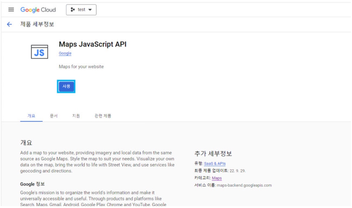Viewport: 352px width, 208px height.
Task: Switch to the 지원 tab
Action: 76,116
